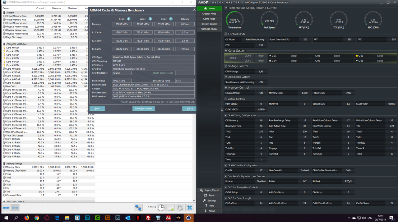Open Windows Start menu
The height and width of the screenshot is (222, 398).
[x=6, y=218]
